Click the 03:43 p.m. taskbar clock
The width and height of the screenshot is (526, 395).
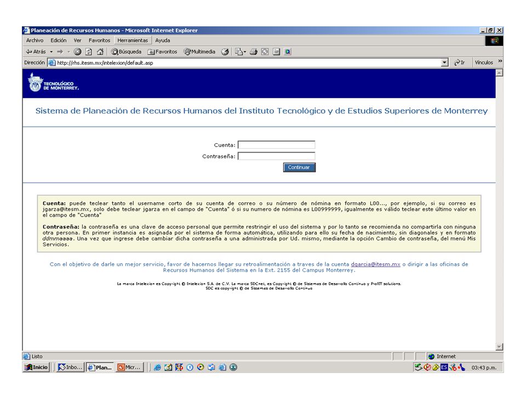[484, 368]
